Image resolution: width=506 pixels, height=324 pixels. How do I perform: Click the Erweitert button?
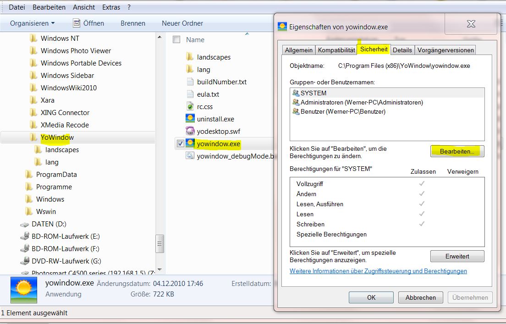(x=457, y=256)
